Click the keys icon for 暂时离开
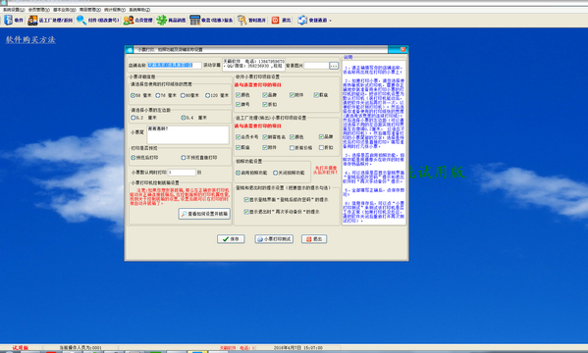The width and height of the screenshot is (588, 353). tap(241, 20)
